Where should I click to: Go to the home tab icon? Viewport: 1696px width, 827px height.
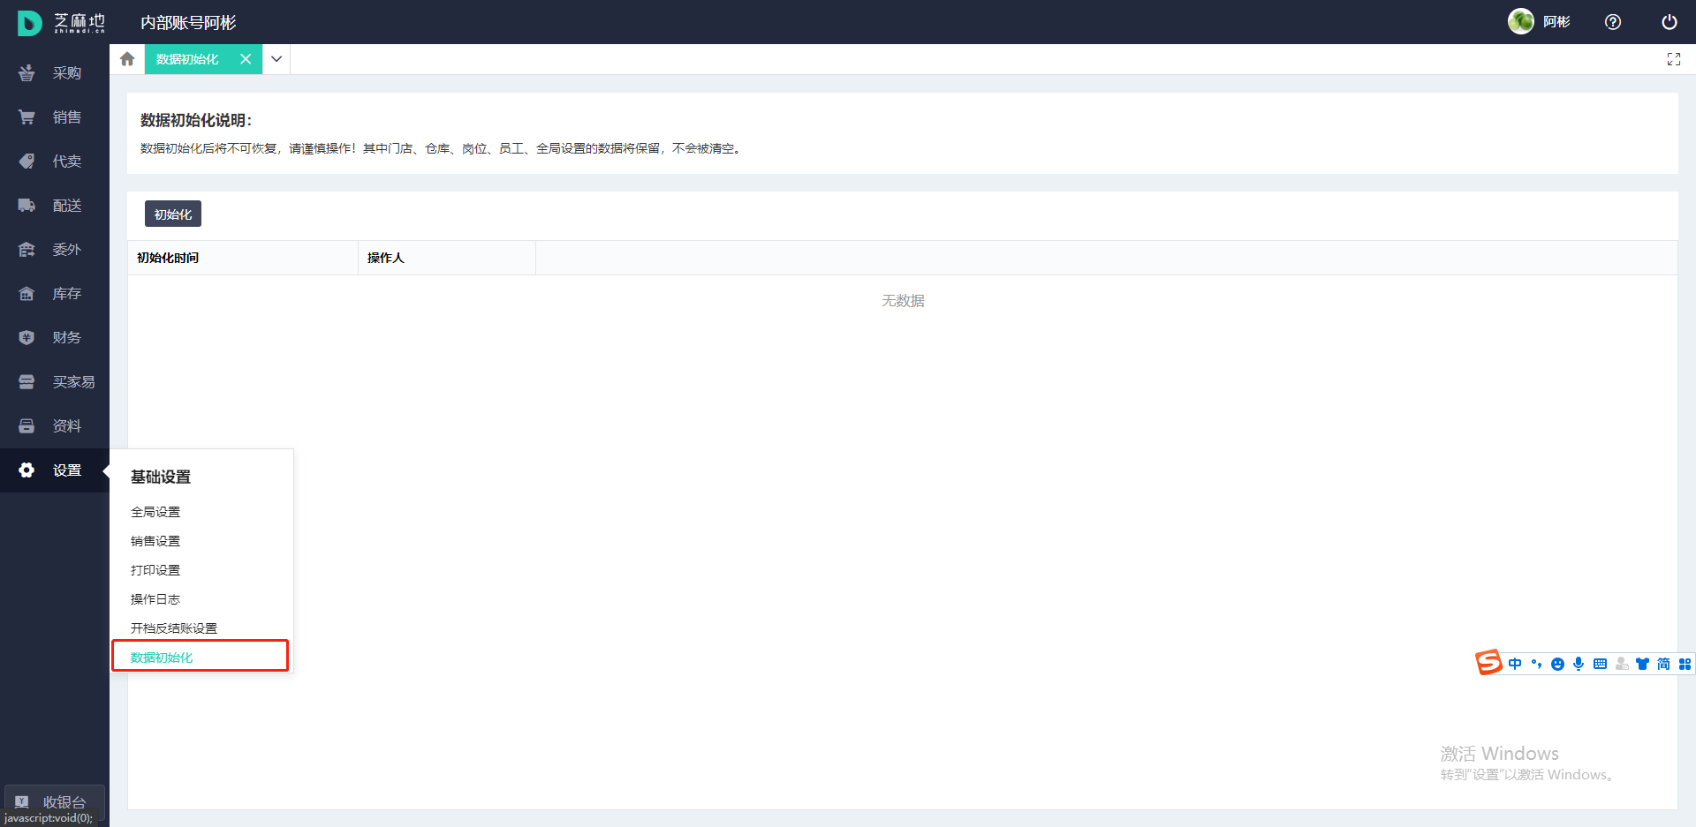click(x=127, y=59)
